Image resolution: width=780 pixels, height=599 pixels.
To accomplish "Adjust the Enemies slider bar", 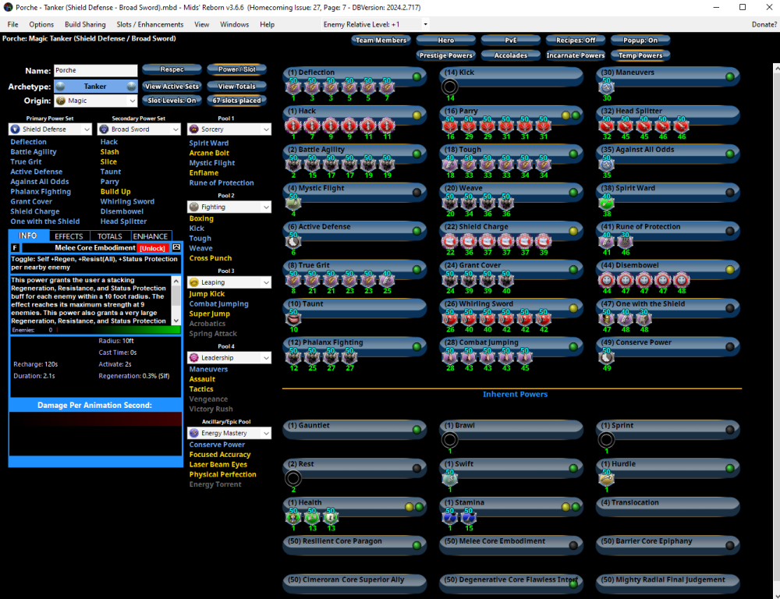I will pos(117,330).
